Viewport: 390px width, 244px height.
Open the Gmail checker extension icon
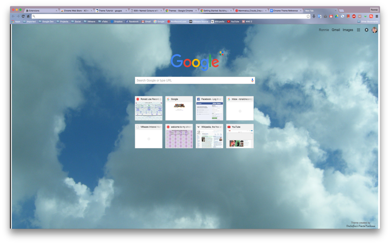click(331, 16)
